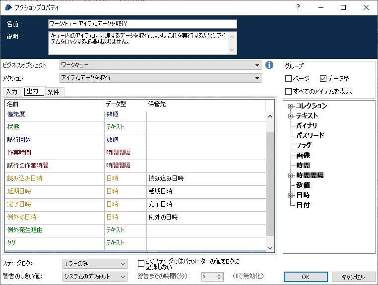Expand the 日時 tree node
Screen dimensions: 378x285
coord(291,195)
